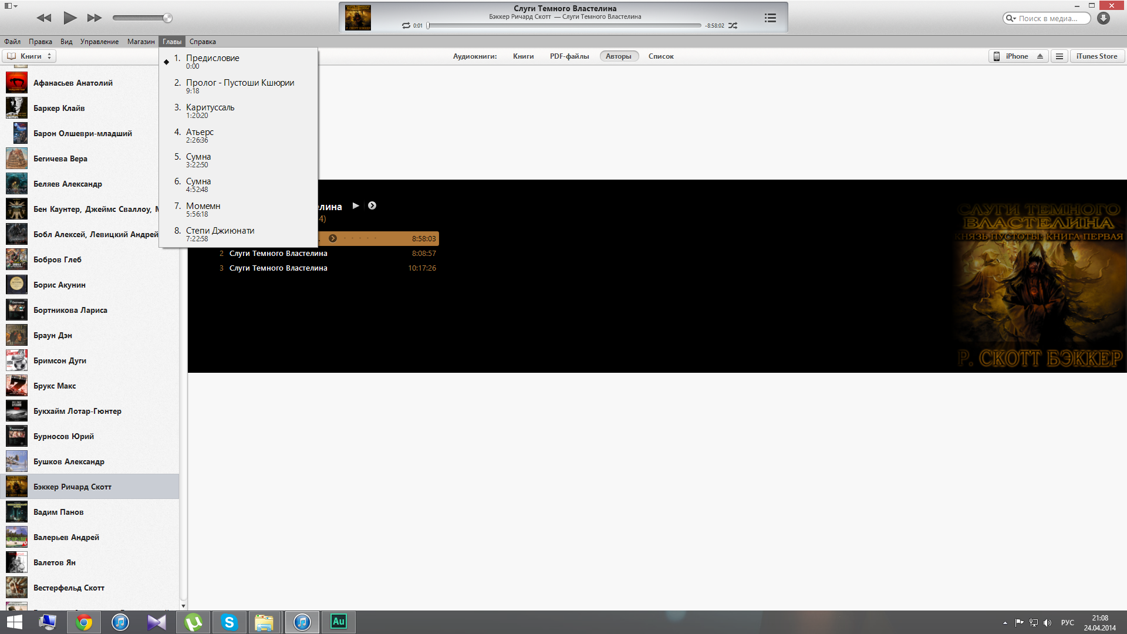Open album options circled arrow icon
This screenshot has width=1127, height=634.
pos(372,205)
